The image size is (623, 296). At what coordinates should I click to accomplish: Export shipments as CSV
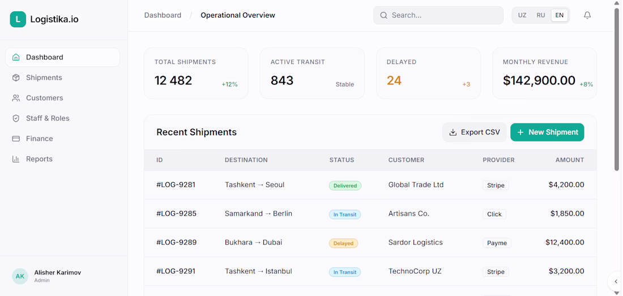475,132
